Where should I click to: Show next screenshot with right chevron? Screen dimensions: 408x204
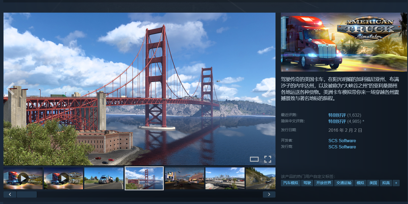268,89
